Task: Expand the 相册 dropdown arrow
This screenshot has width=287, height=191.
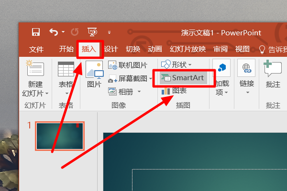Action: point(139,91)
